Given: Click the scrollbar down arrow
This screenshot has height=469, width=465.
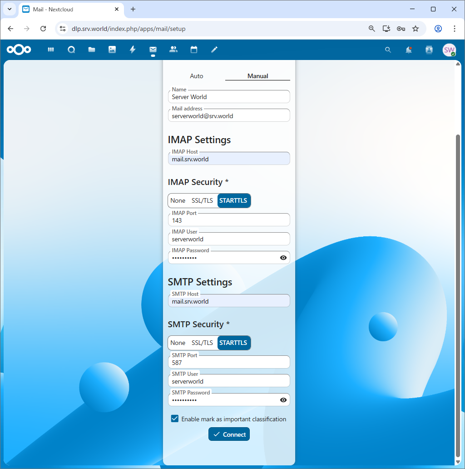Looking at the screenshot, I should click(x=458, y=462).
